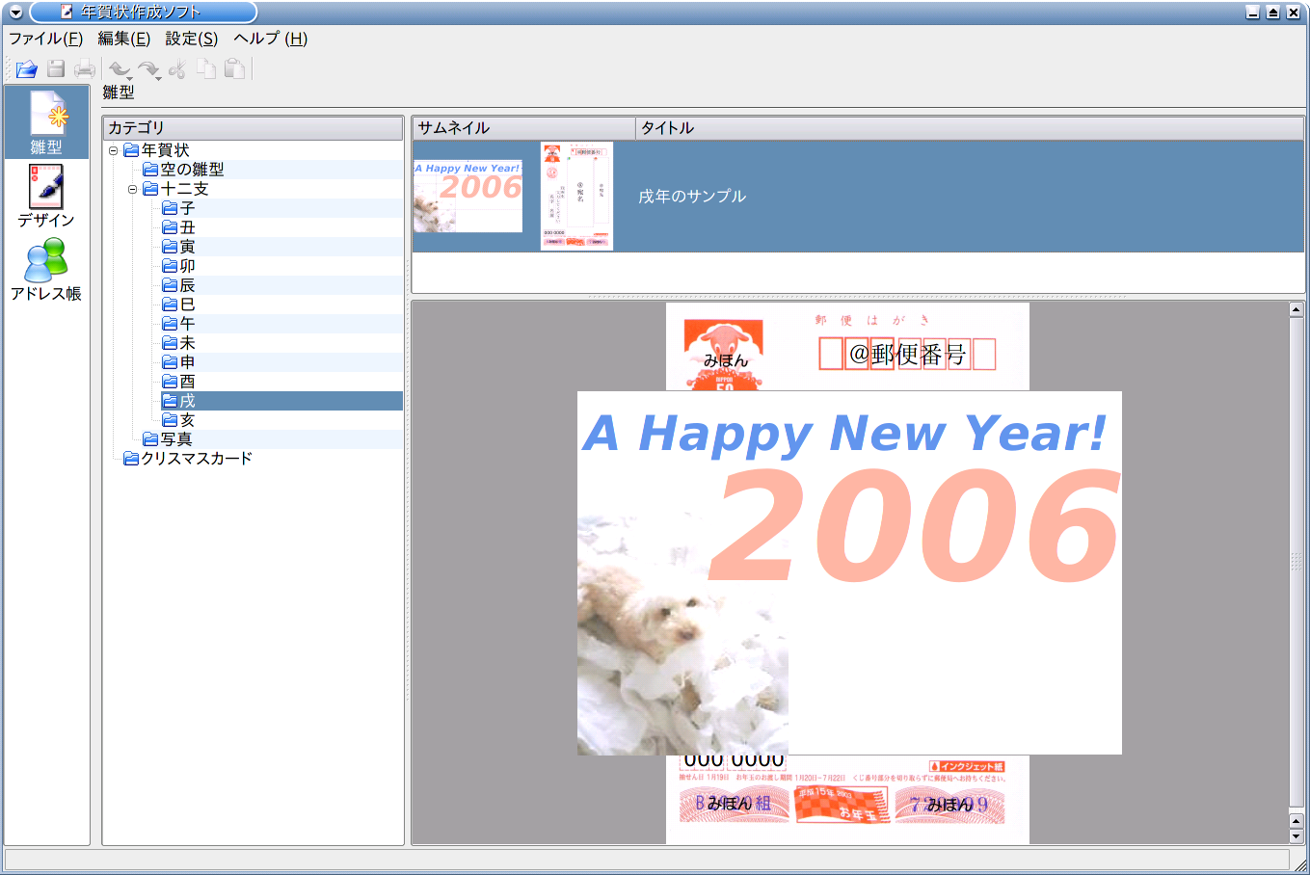Screen dimensions: 1310x875
Task: Open the 設定(S) menu
Action: tap(191, 39)
